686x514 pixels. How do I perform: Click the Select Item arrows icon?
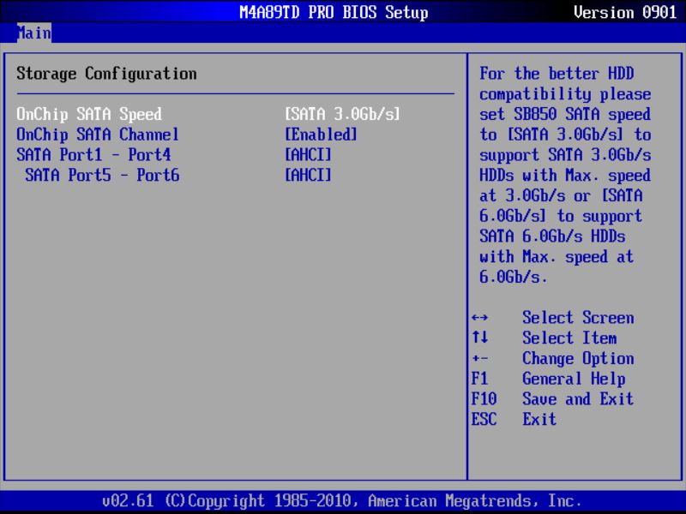pos(482,338)
